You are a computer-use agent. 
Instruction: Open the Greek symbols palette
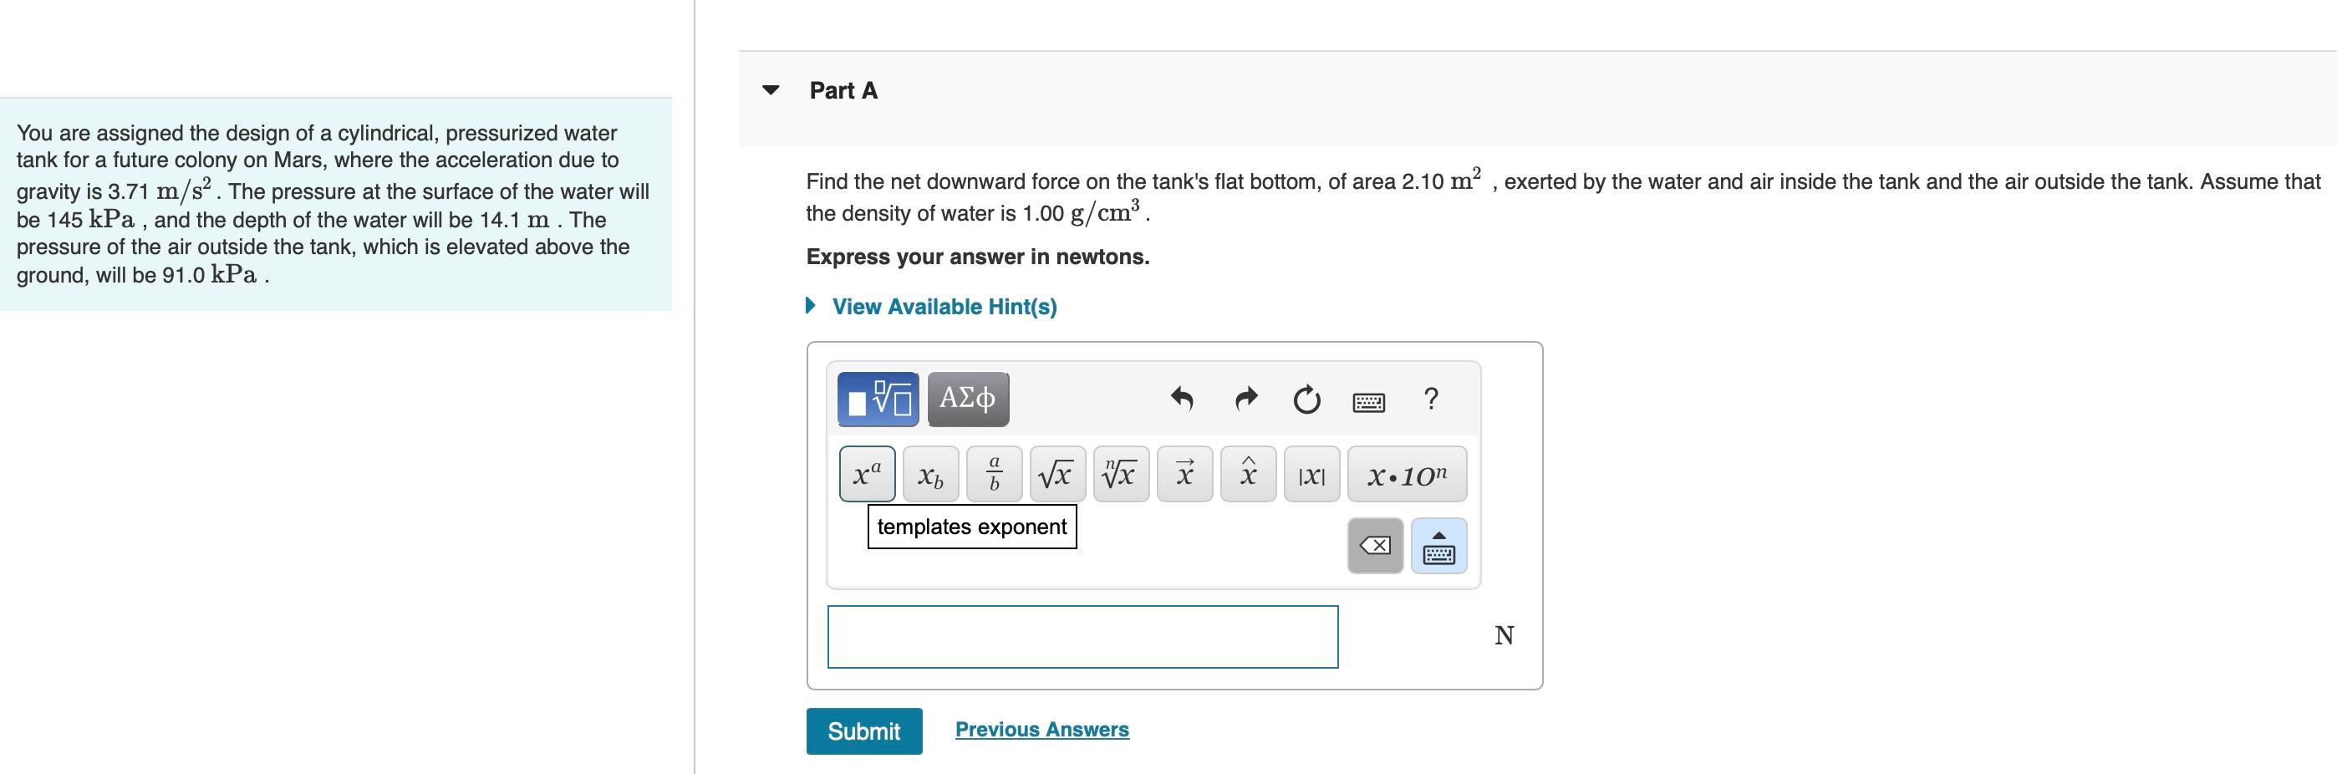[967, 398]
